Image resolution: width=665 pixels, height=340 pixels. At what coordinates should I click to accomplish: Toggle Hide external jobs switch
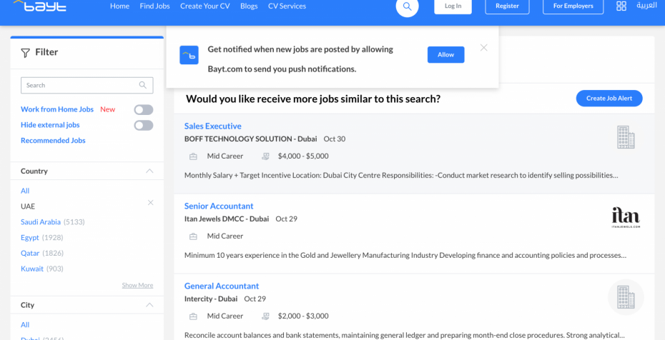144,125
